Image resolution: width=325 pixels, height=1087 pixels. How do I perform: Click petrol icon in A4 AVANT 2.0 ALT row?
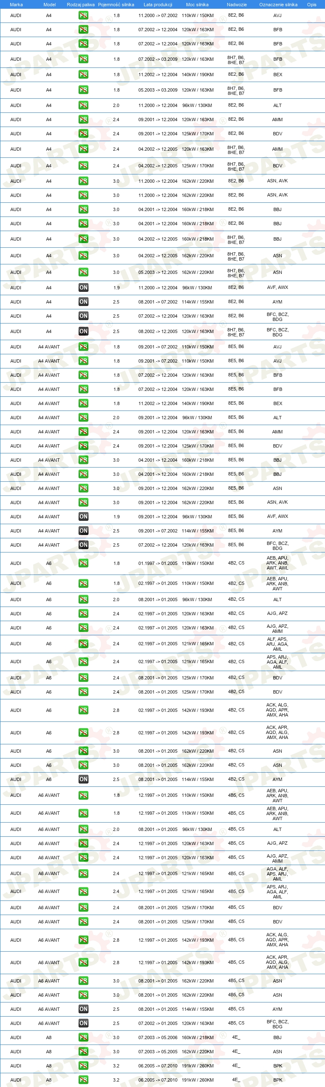pyautogui.click(x=84, y=418)
